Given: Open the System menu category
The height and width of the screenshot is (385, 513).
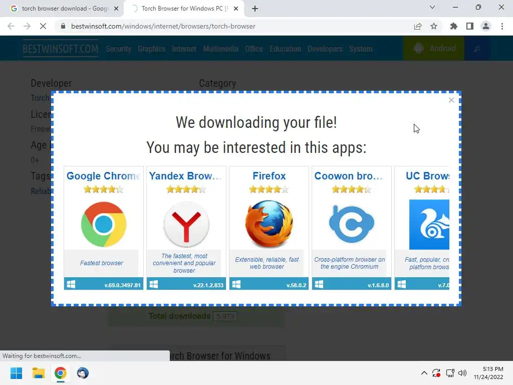Looking at the screenshot, I should point(361,49).
